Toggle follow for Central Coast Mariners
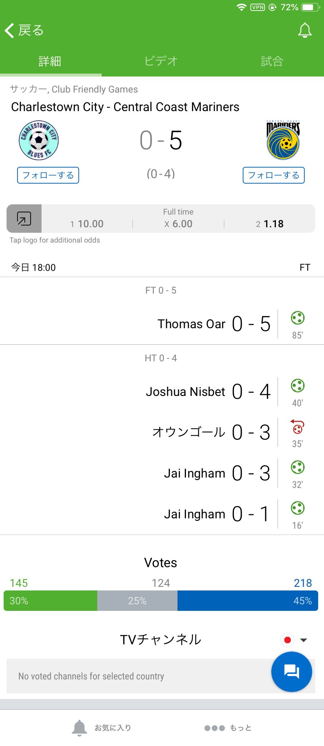The width and height of the screenshot is (324, 746). click(274, 175)
